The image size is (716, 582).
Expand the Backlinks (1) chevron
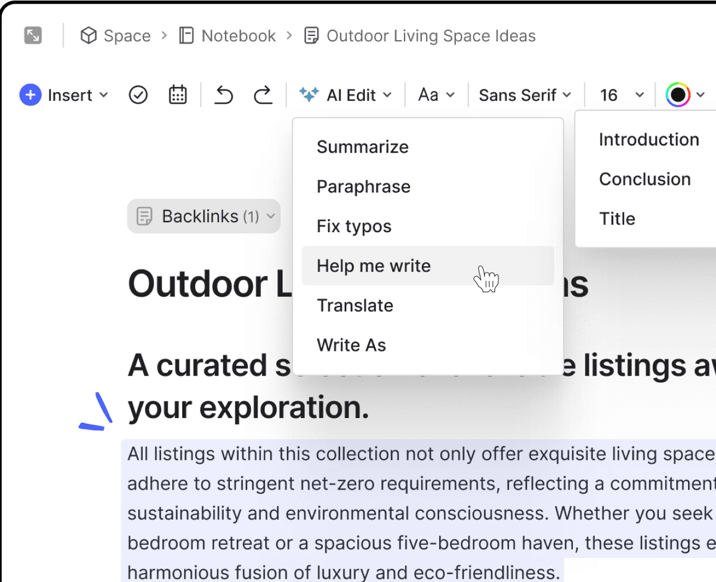[271, 216]
